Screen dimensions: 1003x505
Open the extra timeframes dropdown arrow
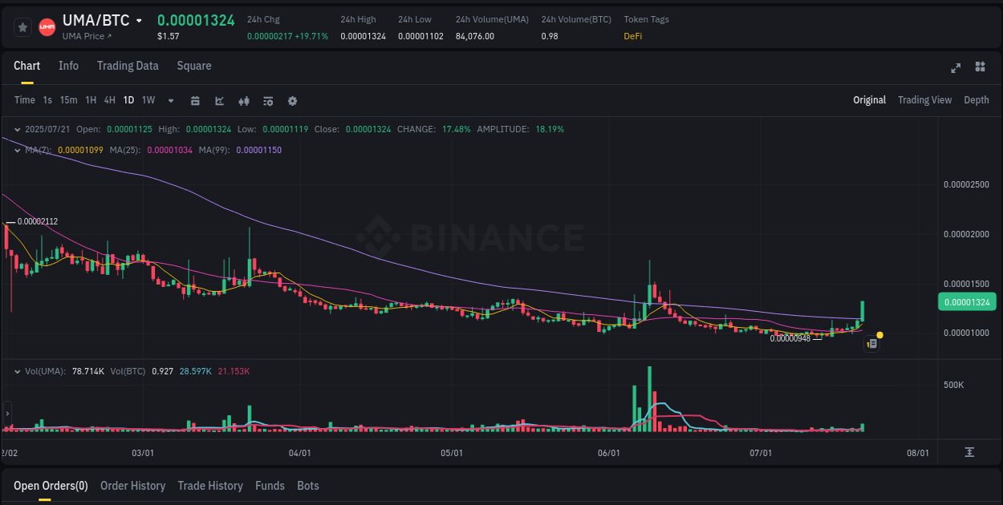pos(170,101)
